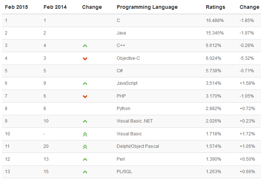Image resolution: width=261 pixels, height=179 pixels.
Task: Select the JavaScript language name
Action: coord(127,83)
